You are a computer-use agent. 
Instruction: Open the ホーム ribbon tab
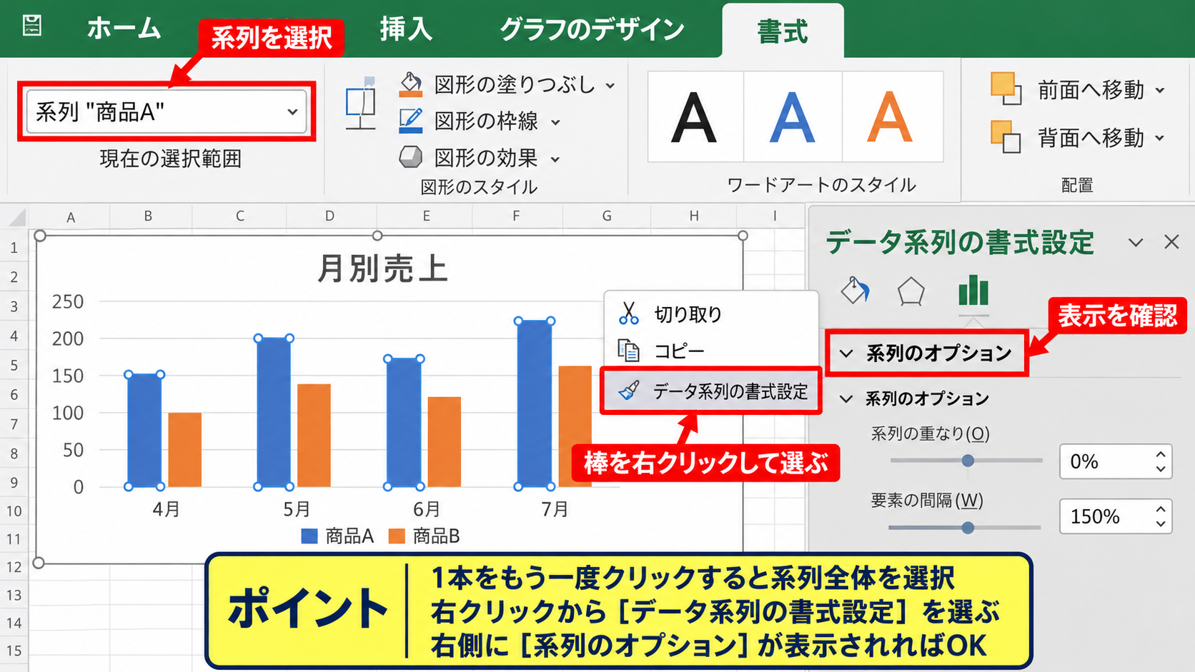tap(124, 29)
